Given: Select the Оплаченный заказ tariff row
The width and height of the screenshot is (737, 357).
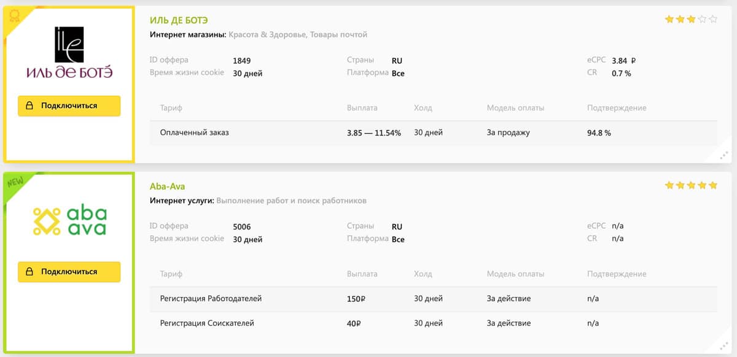Looking at the screenshot, I should click(194, 132).
